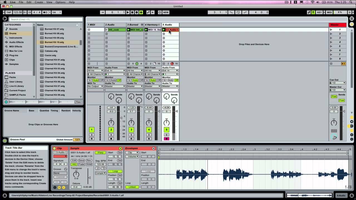Open the View menu

coord(49,2)
